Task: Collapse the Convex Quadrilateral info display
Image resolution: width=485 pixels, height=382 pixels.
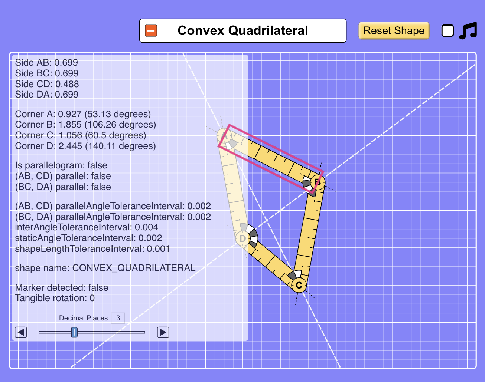Action: (150, 30)
